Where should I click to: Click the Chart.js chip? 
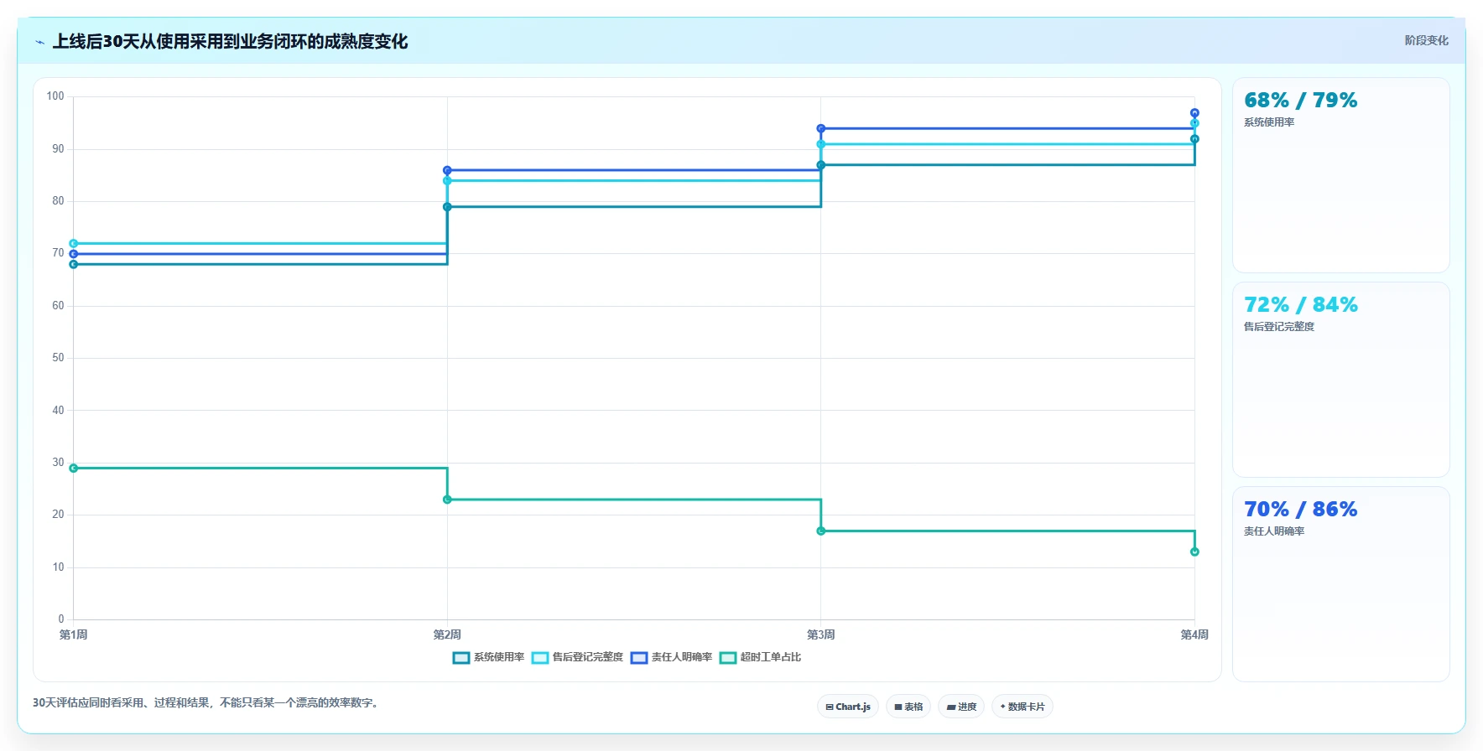(x=848, y=707)
